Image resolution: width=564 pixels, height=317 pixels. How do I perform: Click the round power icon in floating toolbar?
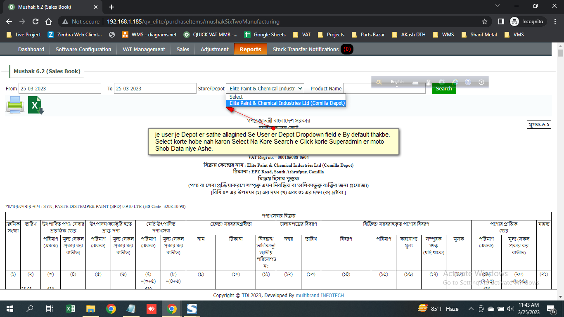[481, 82]
